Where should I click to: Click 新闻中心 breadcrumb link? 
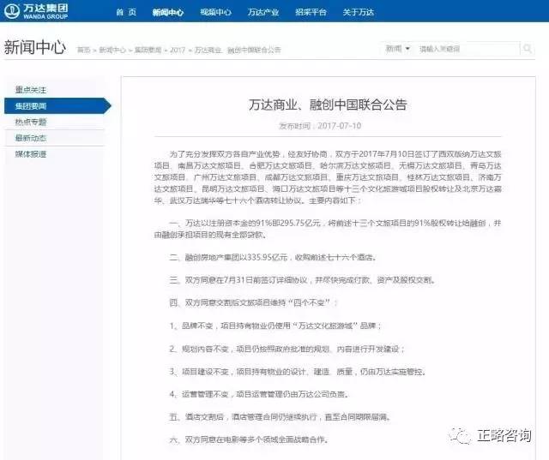click(112, 50)
